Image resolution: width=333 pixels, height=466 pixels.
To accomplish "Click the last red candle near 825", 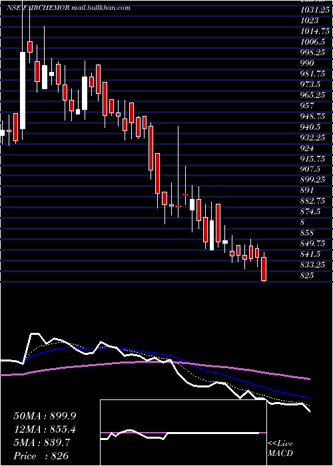I will coord(264,269).
